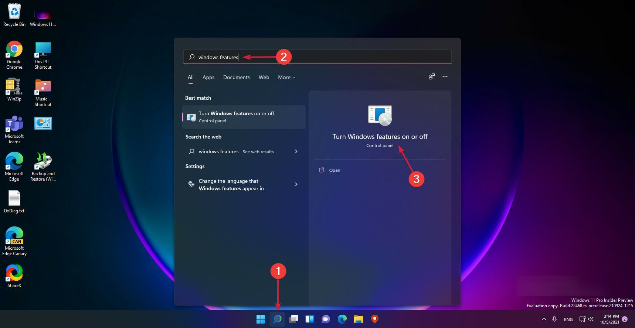Select windows features web results entry
Image resolution: width=635 pixels, height=328 pixels.
click(x=244, y=151)
